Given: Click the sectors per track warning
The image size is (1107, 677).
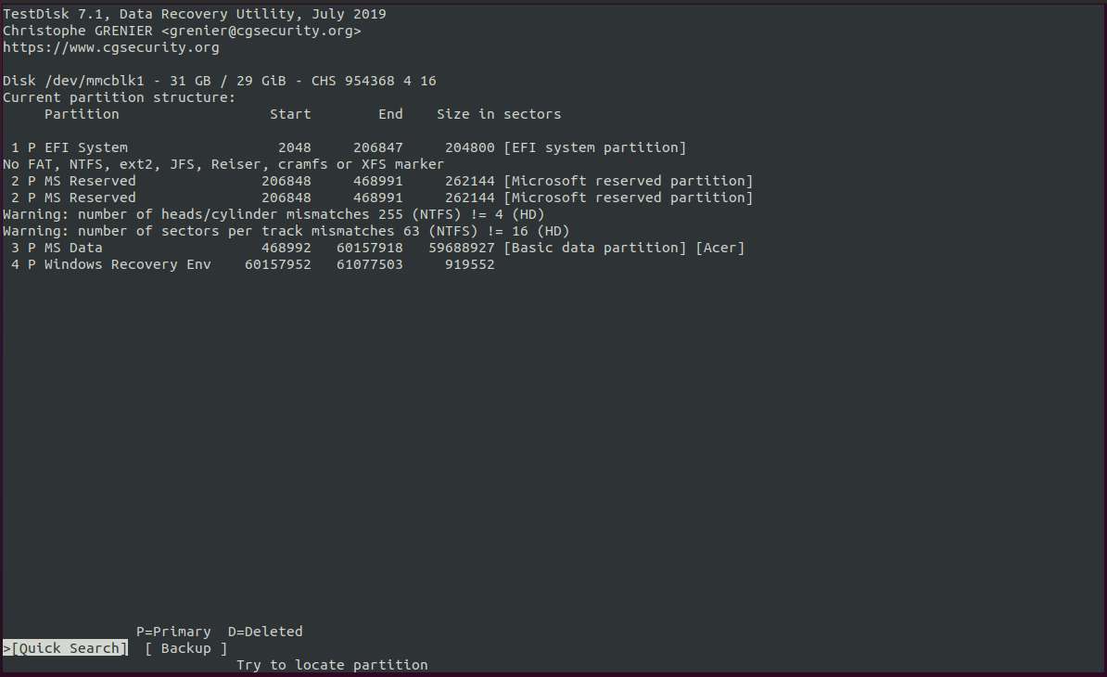Looking at the screenshot, I should (286, 231).
